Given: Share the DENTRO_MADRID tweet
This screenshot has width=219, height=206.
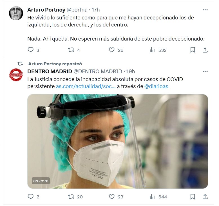Looking at the screenshot, I should (205, 197).
